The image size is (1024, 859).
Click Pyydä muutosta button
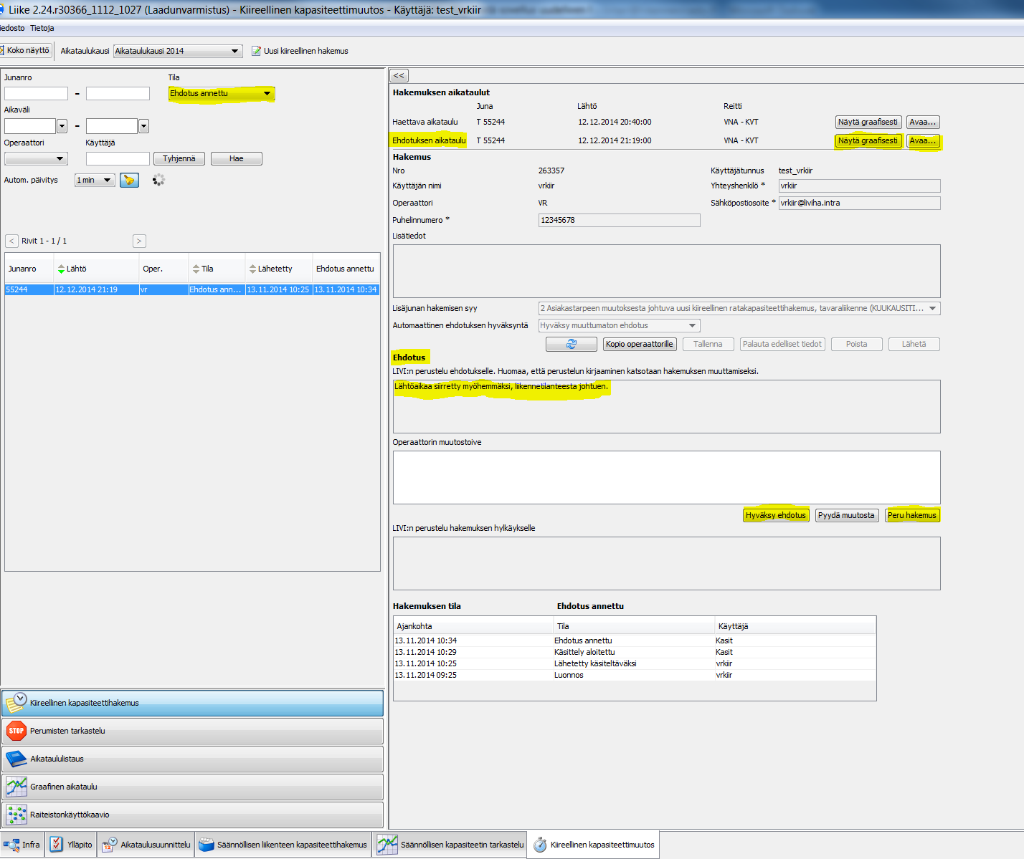846,515
